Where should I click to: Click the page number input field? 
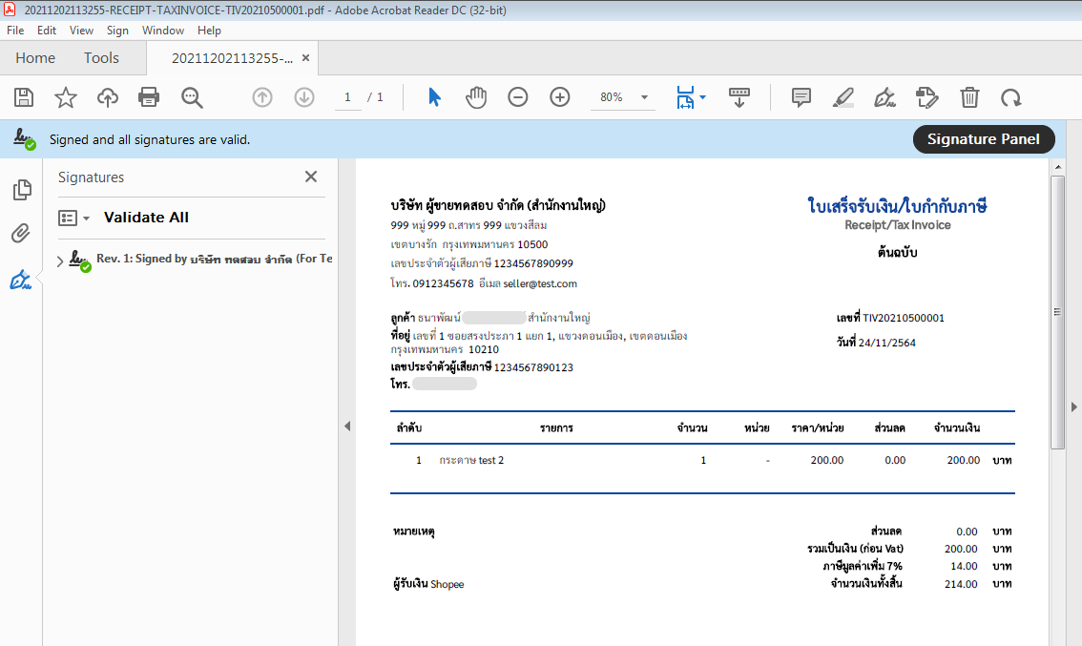347,97
